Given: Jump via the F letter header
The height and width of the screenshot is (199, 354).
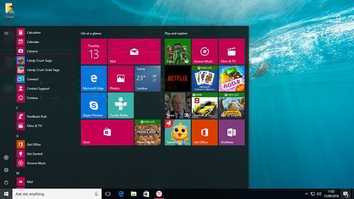Looking at the screenshot, I should [17, 108].
